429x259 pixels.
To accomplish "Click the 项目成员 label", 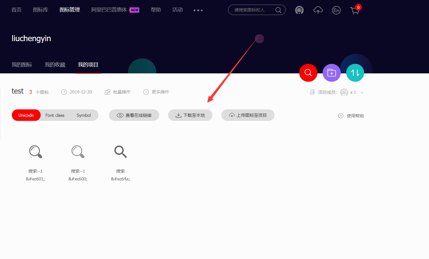I will coord(328,92).
